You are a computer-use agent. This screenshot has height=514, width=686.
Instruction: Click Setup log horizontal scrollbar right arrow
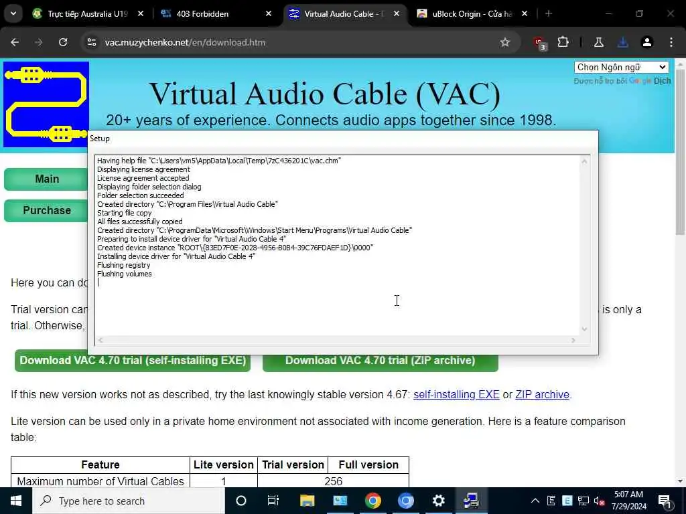(x=573, y=340)
